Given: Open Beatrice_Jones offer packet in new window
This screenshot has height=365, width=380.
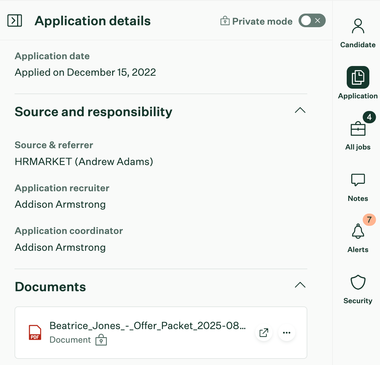Looking at the screenshot, I should (x=264, y=332).
